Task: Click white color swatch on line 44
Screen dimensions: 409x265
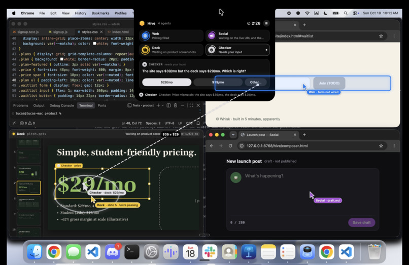Action: (x=61, y=59)
